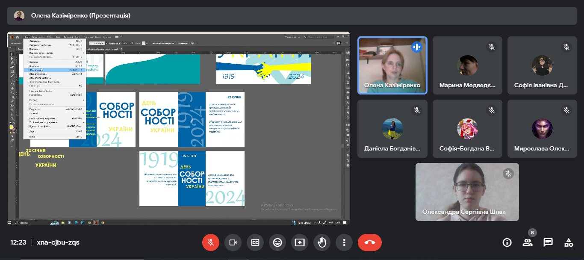Choose Створити... in File menu
The width and height of the screenshot is (584, 260).
click(55, 41)
